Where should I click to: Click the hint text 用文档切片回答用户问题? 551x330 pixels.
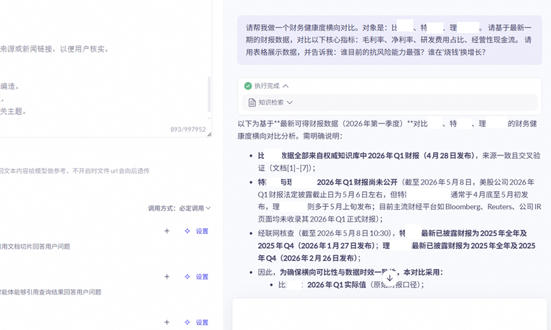click(35, 246)
